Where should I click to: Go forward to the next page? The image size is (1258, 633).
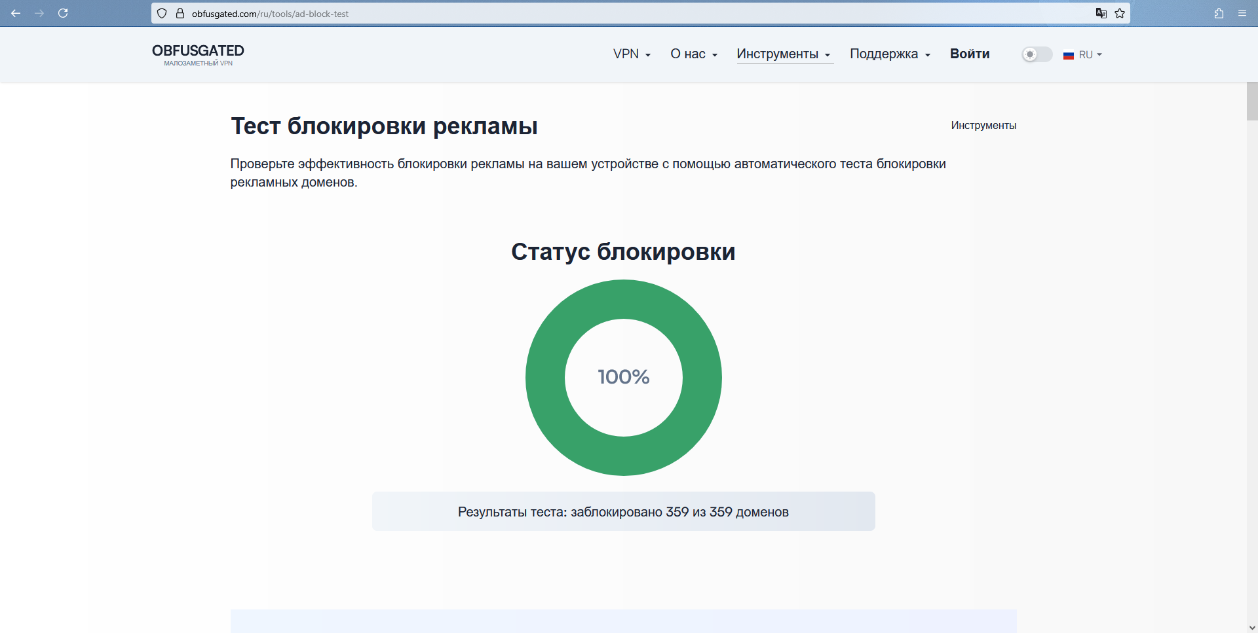tap(39, 13)
